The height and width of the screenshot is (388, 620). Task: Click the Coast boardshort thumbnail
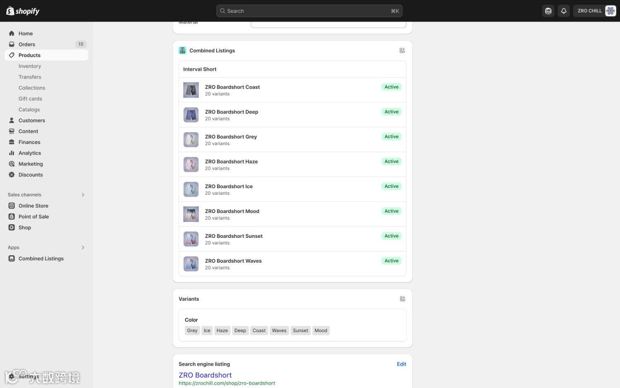click(x=191, y=90)
